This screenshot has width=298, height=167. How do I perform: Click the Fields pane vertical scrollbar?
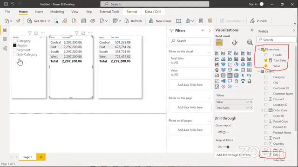click(296, 88)
